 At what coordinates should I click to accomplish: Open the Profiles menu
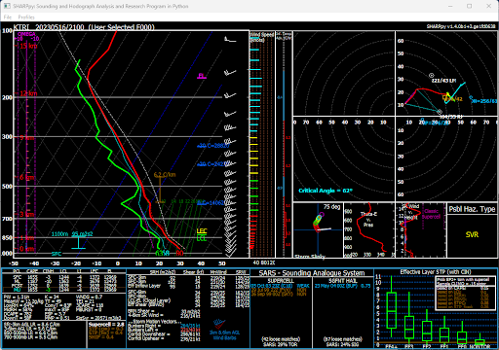(x=26, y=17)
